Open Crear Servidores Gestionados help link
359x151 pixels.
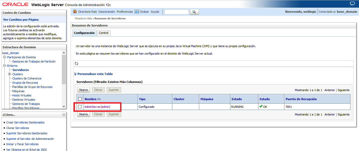[x=25, y=122]
